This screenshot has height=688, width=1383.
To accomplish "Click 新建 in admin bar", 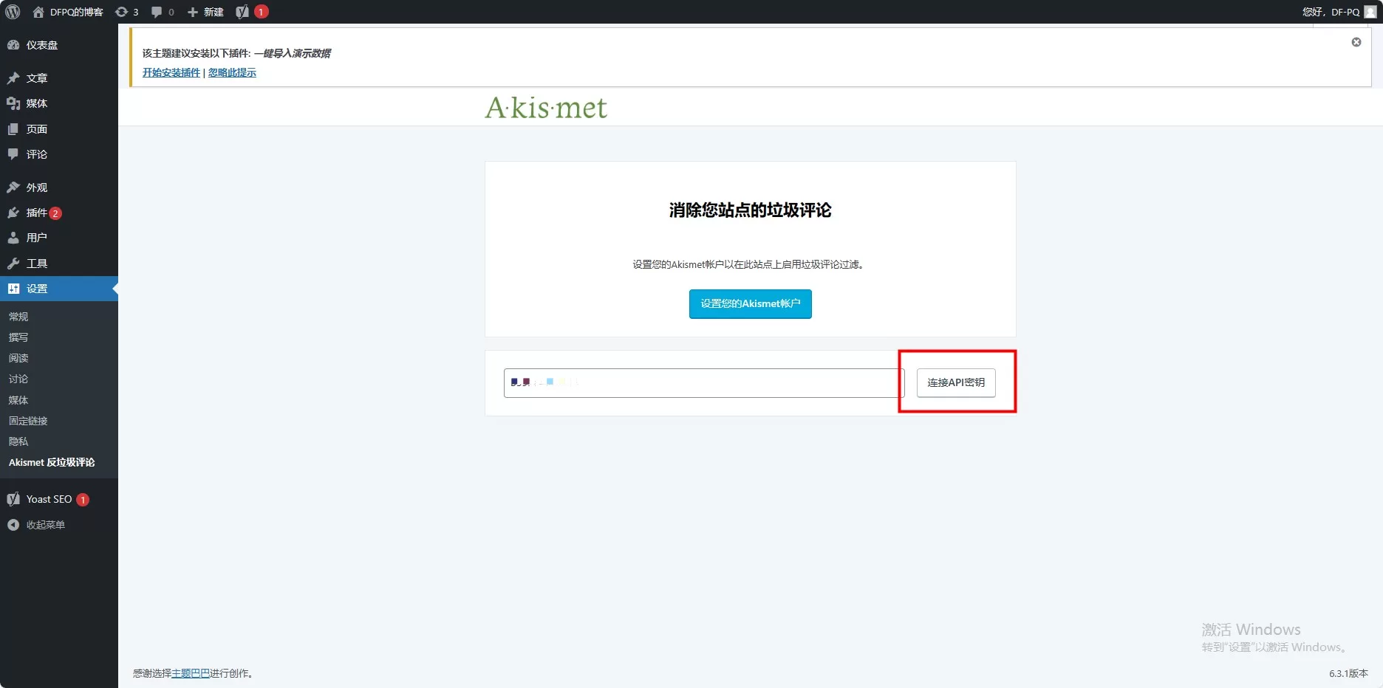I will coord(214,12).
